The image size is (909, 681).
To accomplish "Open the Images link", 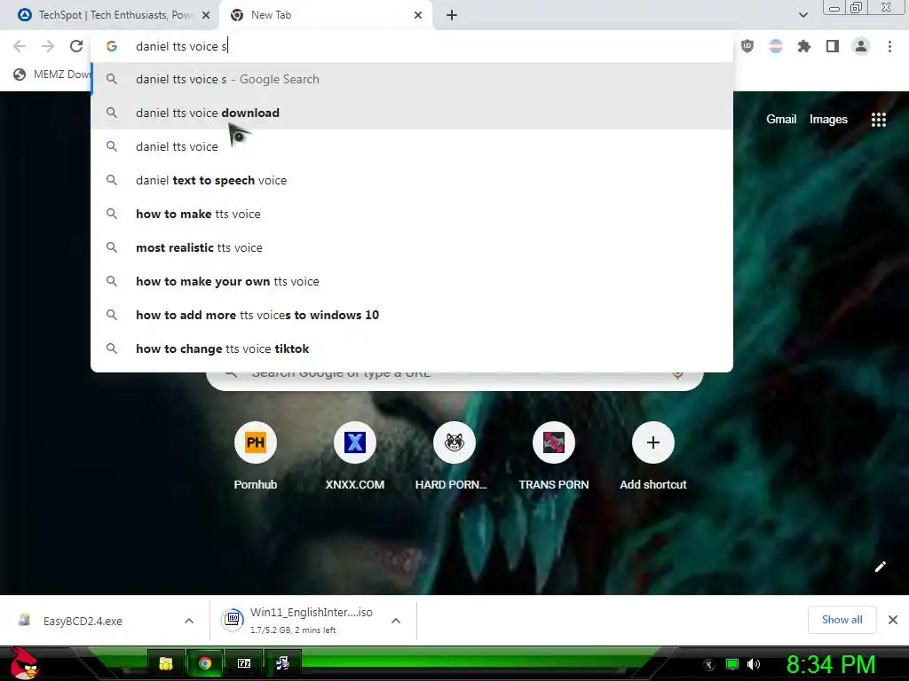I will (x=828, y=120).
